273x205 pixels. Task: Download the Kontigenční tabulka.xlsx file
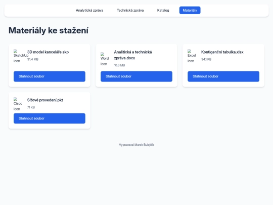point(223,76)
